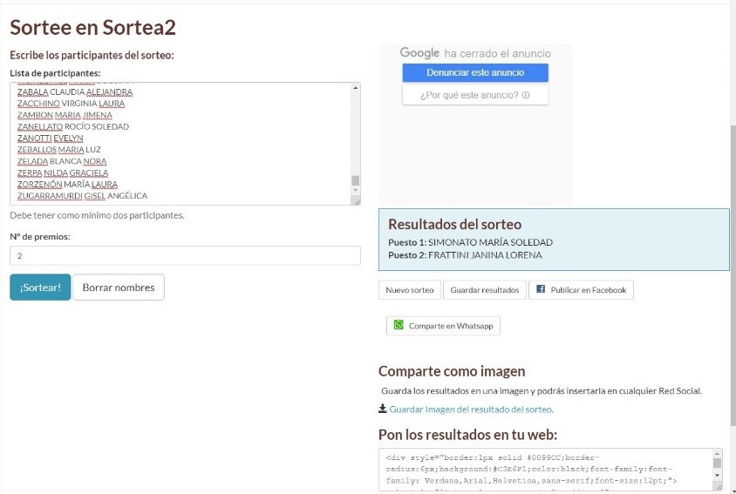Click the embed code box scroll down arrow
The height and width of the screenshot is (494, 736).
pyautogui.click(x=717, y=475)
